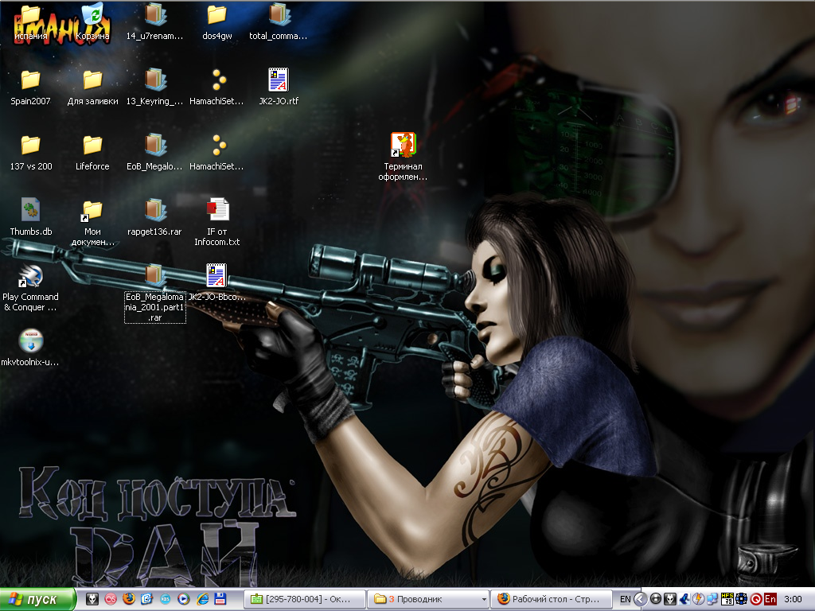The width and height of the screenshot is (815, 611).
Task: Click the dark red En tray icon
Action: [770, 599]
